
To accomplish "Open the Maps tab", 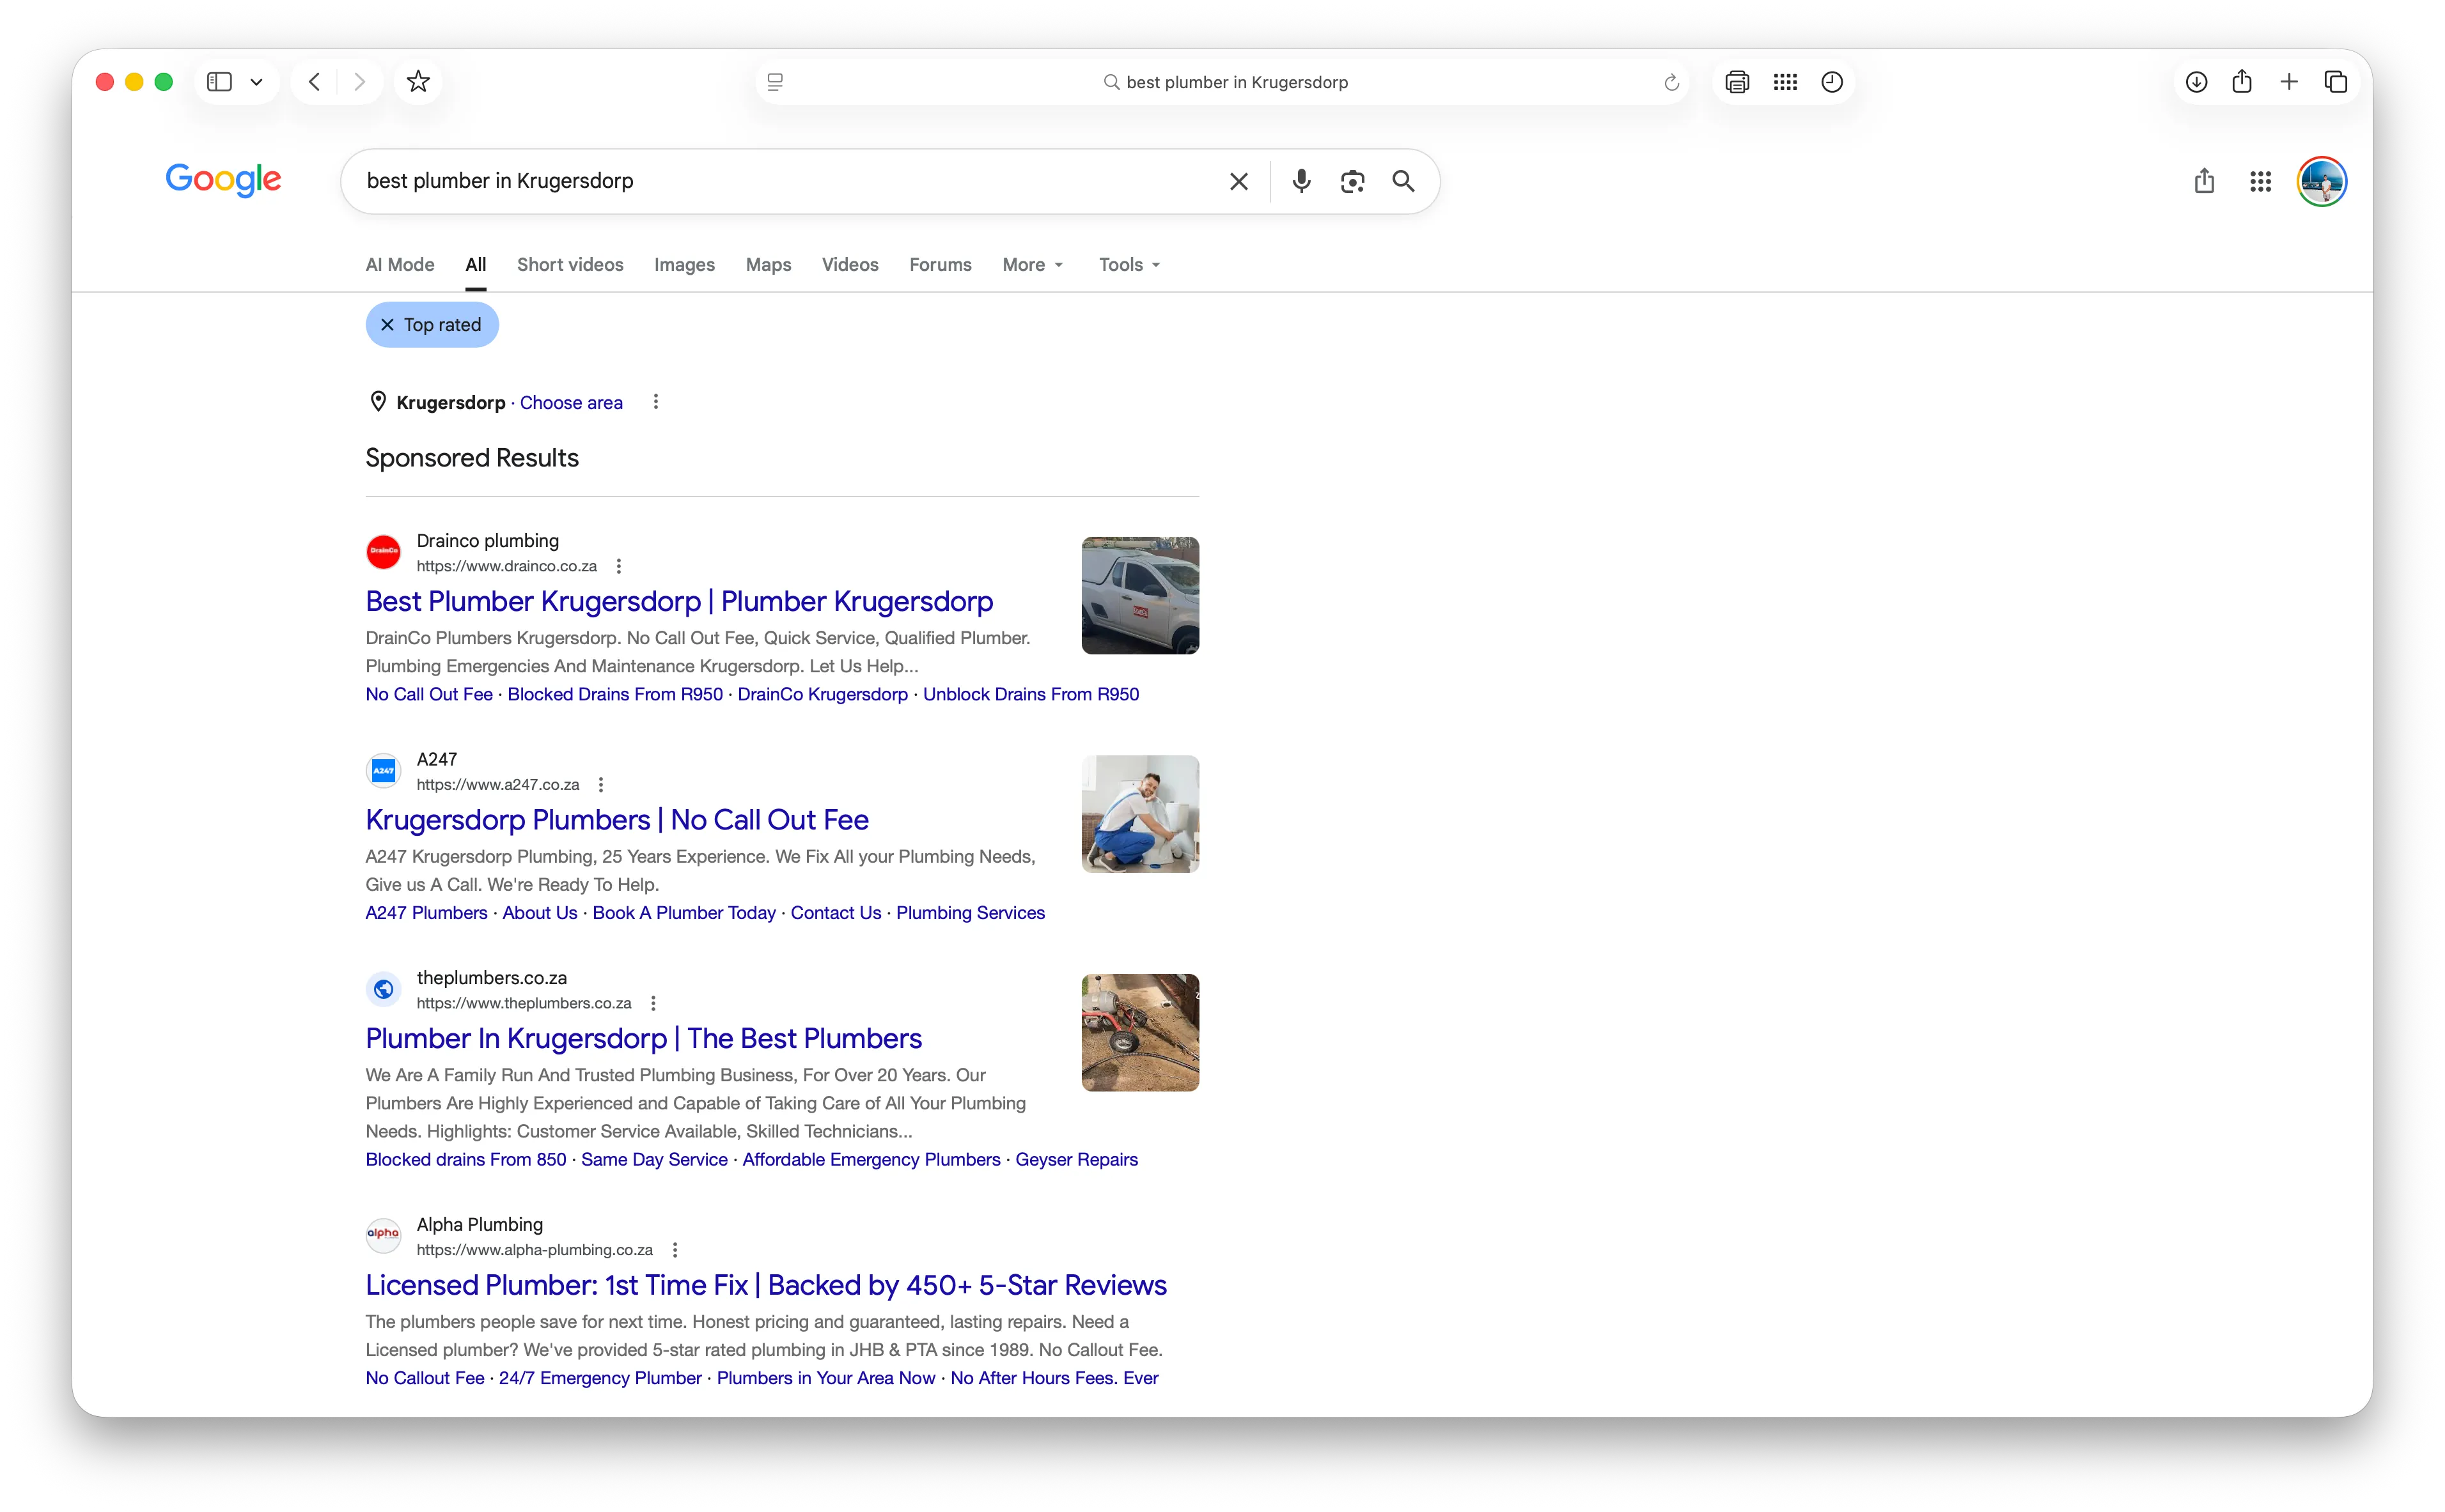I will (x=769, y=265).
